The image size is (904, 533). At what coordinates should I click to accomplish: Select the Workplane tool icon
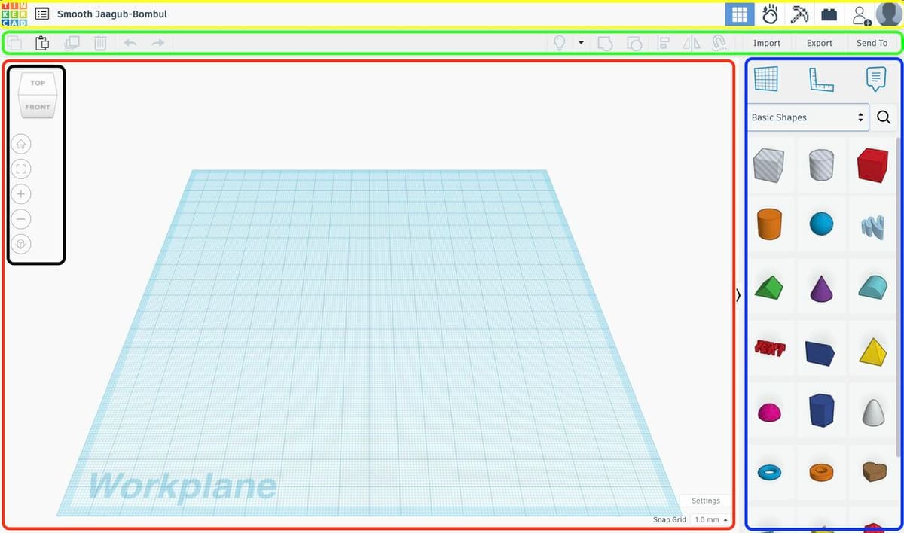pos(766,78)
